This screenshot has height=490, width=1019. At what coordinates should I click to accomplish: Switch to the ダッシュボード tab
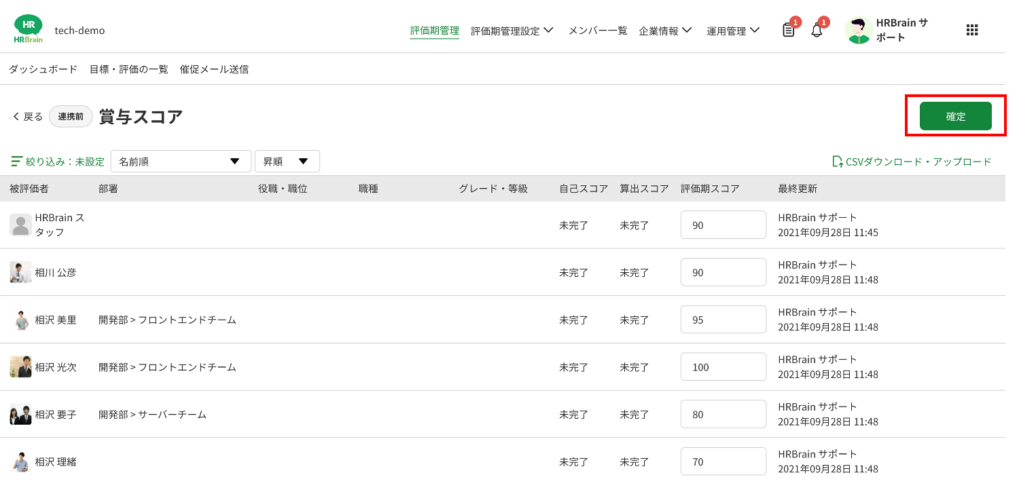point(43,69)
